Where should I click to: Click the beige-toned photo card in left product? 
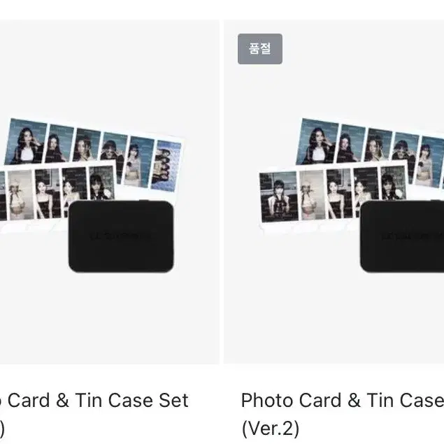tap(21, 194)
